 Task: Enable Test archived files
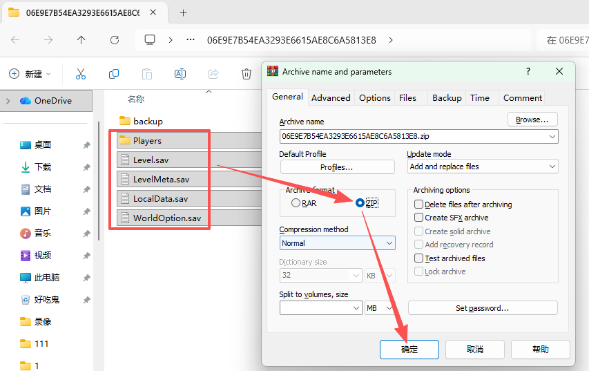418,258
